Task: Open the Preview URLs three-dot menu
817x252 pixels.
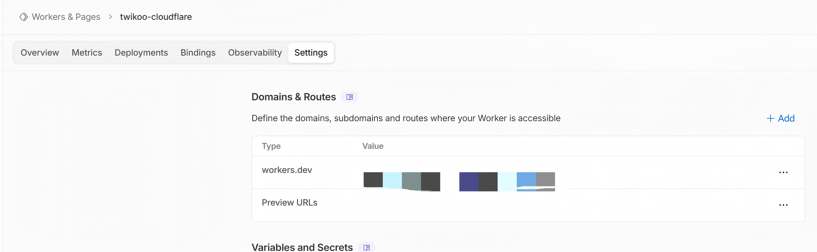Action: tap(783, 205)
